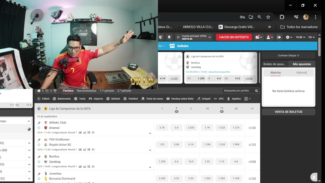
Task: Select Críquet sport filter
Action: [204, 99]
